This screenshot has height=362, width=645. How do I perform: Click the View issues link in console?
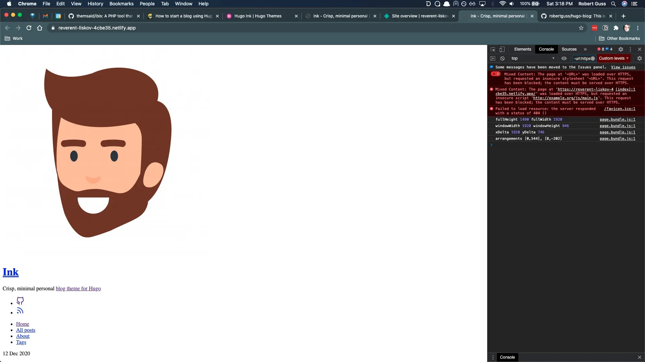pyautogui.click(x=623, y=67)
